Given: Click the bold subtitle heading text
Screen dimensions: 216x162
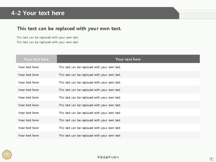Looking at the screenshot, I should point(69,29).
